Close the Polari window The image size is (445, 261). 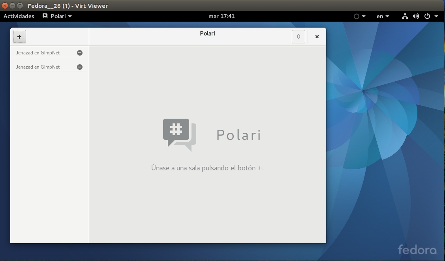317,37
